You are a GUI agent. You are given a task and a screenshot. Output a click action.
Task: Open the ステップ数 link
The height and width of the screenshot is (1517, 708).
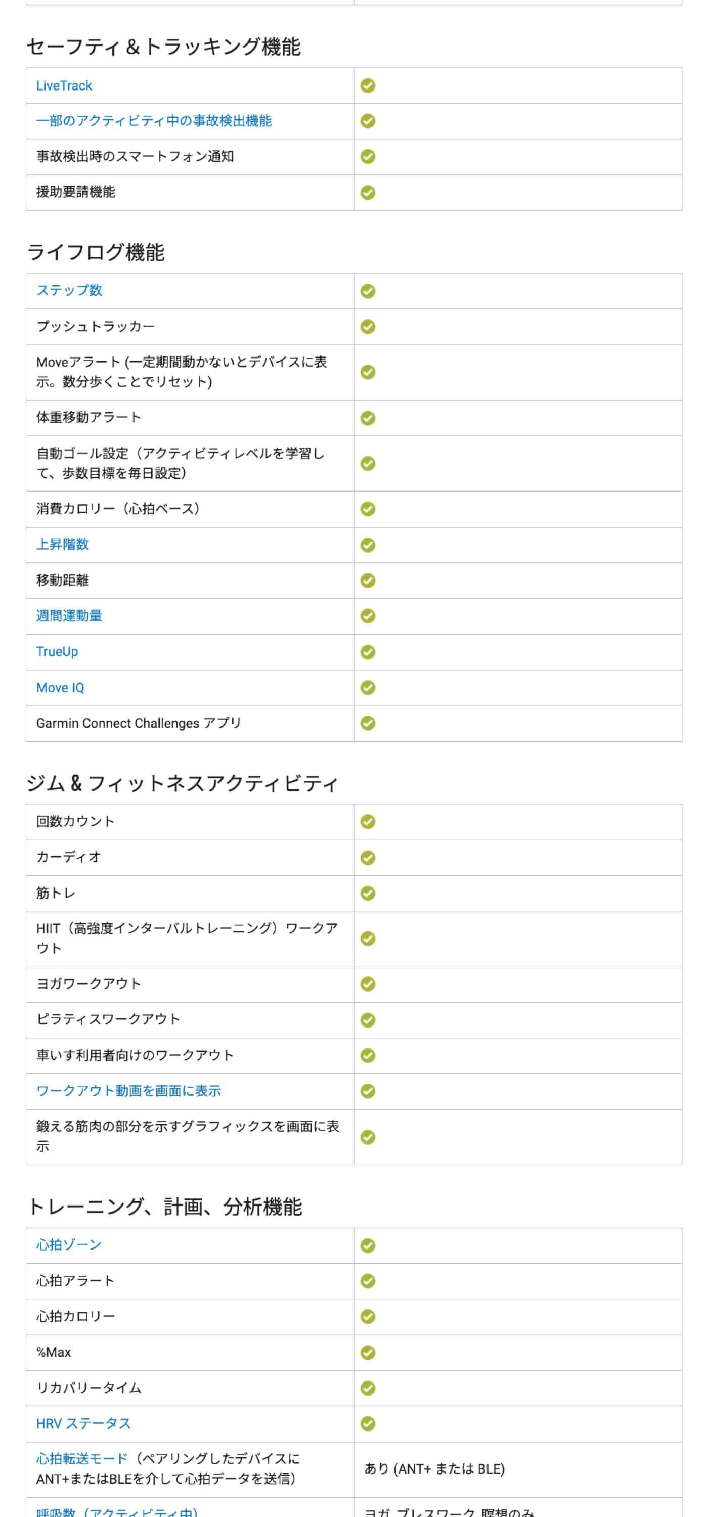69,290
